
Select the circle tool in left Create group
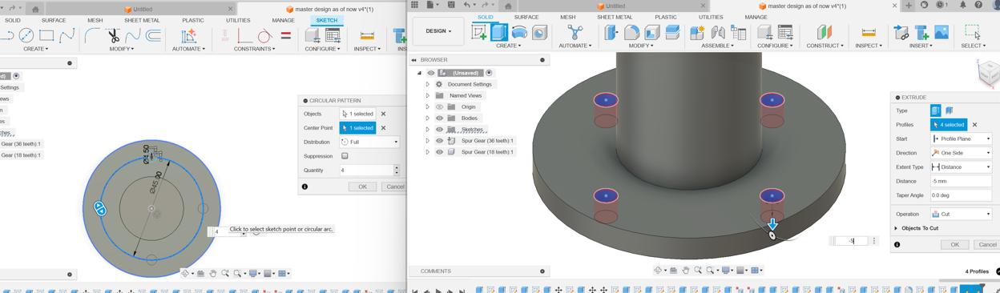[26, 36]
